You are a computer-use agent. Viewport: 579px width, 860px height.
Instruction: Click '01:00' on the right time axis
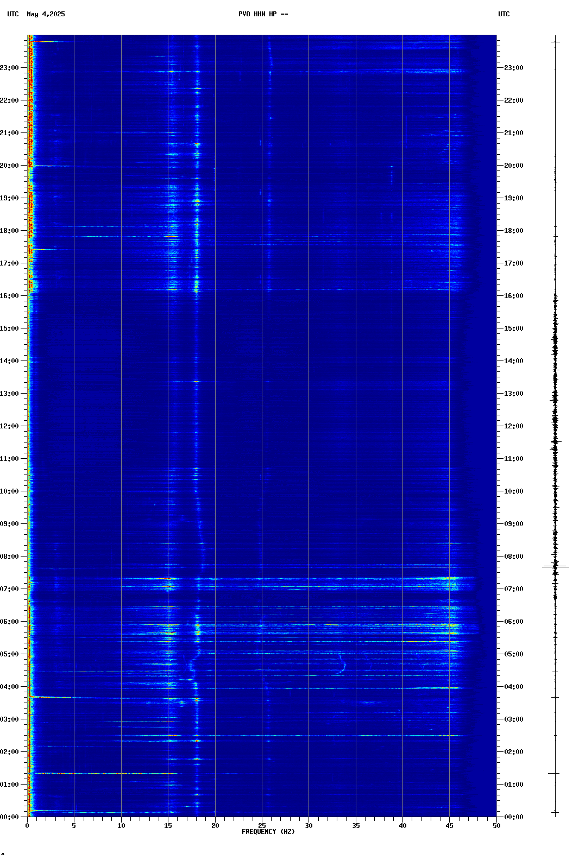point(514,785)
